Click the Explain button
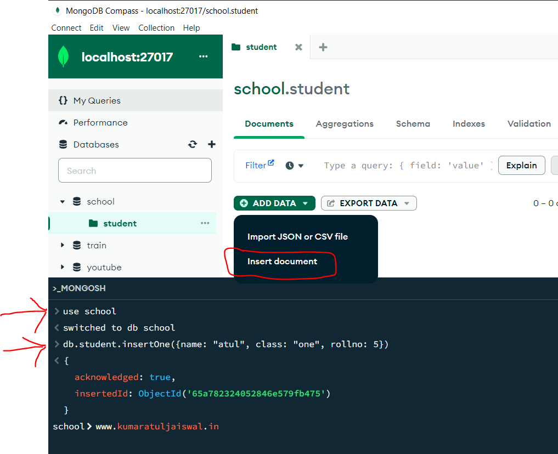This screenshot has height=454, width=558. 521,166
